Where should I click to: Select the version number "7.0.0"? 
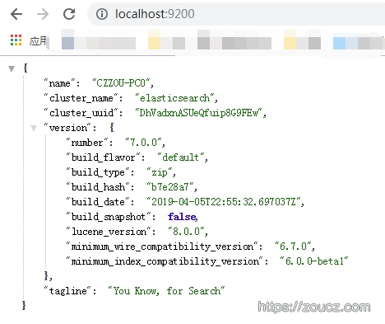[x=143, y=143]
